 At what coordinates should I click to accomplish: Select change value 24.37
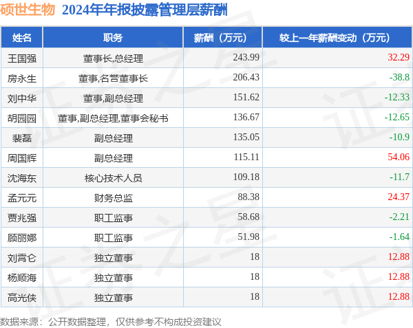pos(399,197)
